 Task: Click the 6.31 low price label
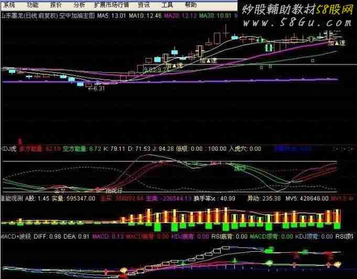[96, 88]
